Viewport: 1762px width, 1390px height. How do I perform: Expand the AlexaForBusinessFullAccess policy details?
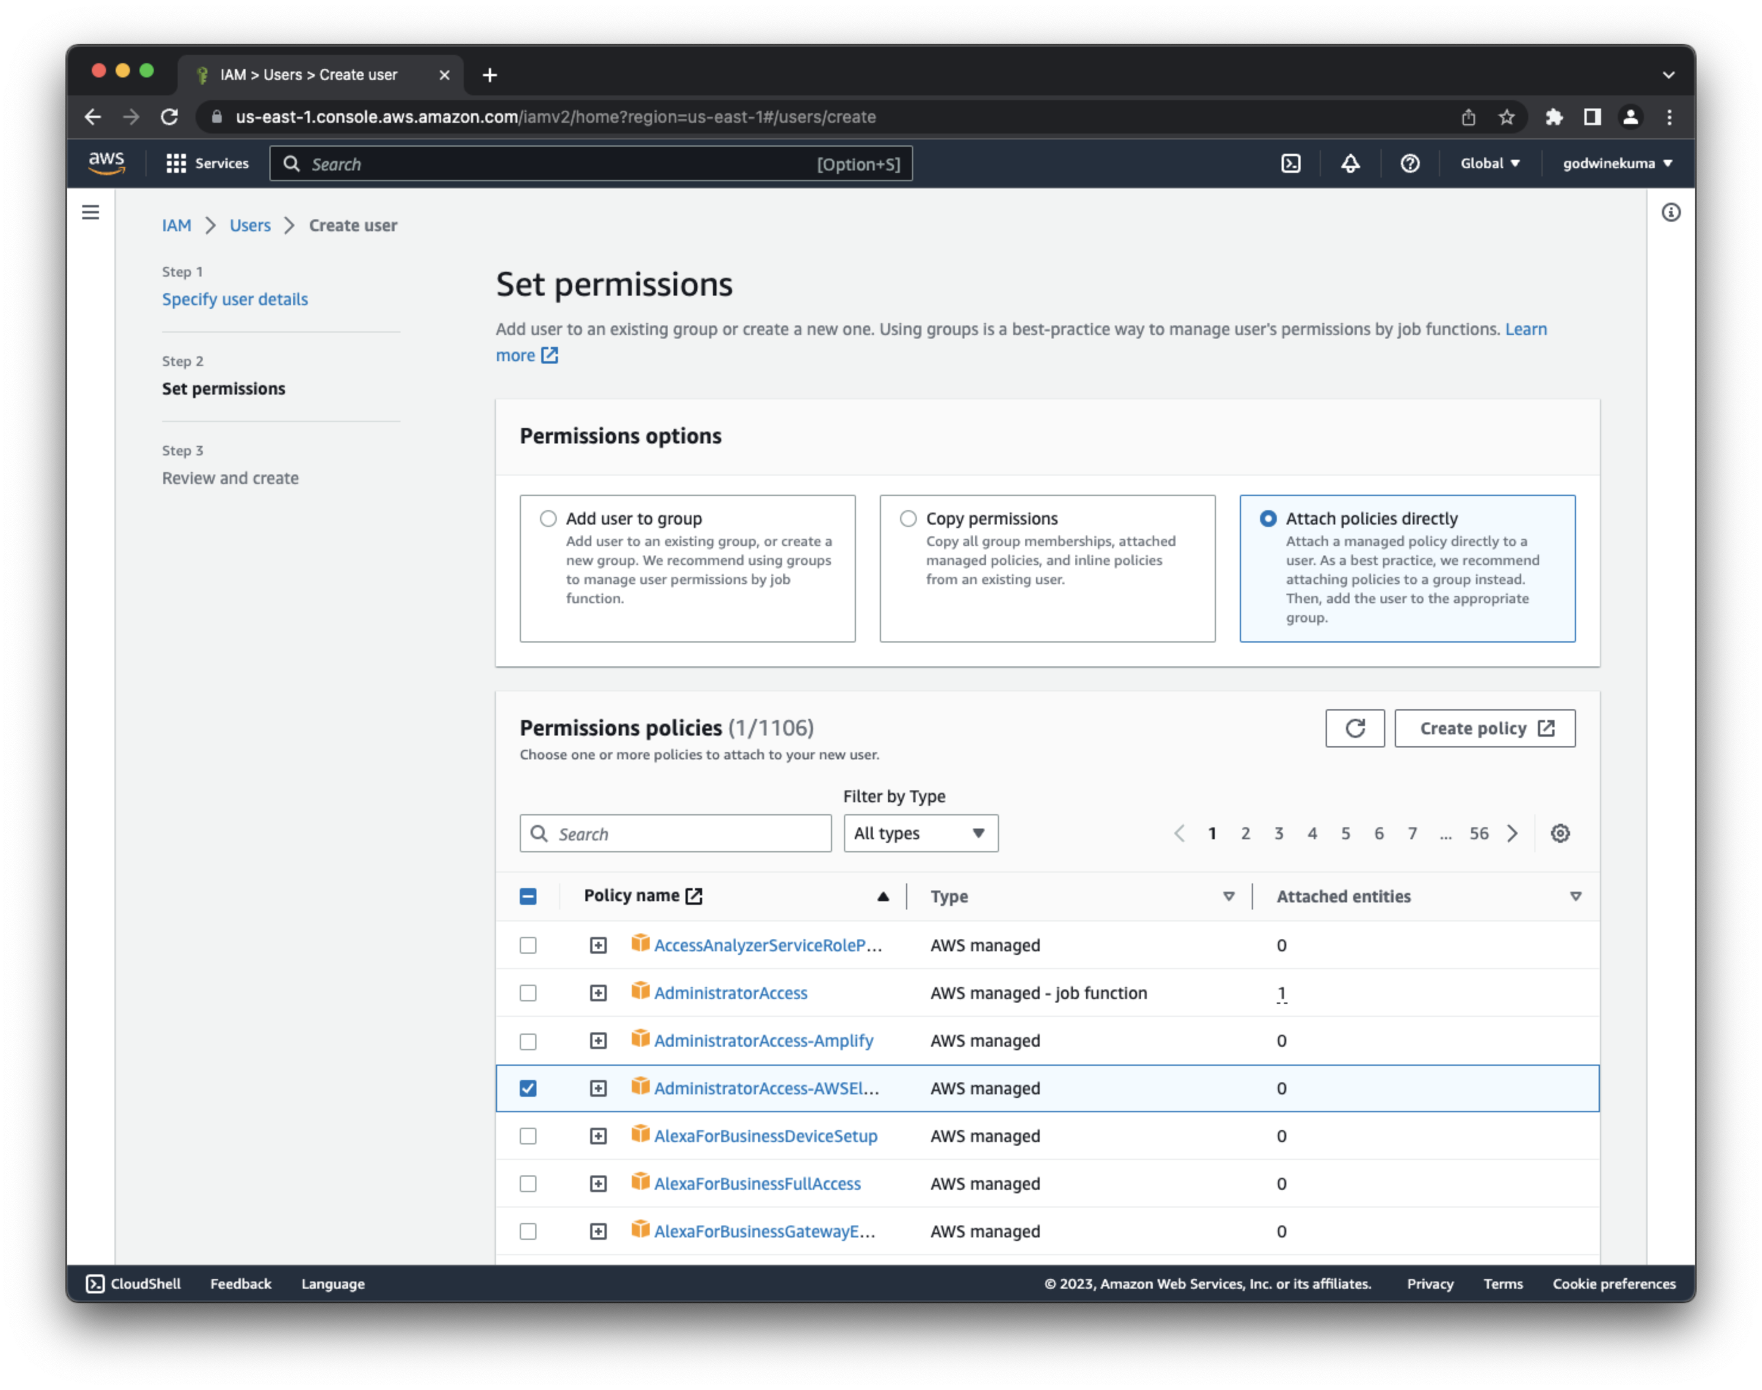(x=598, y=1183)
